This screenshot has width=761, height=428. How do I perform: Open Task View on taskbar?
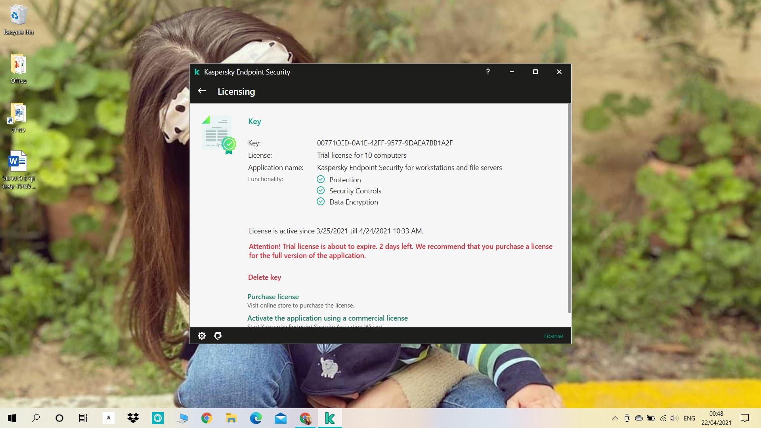pyautogui.click(x=83, y=418)
